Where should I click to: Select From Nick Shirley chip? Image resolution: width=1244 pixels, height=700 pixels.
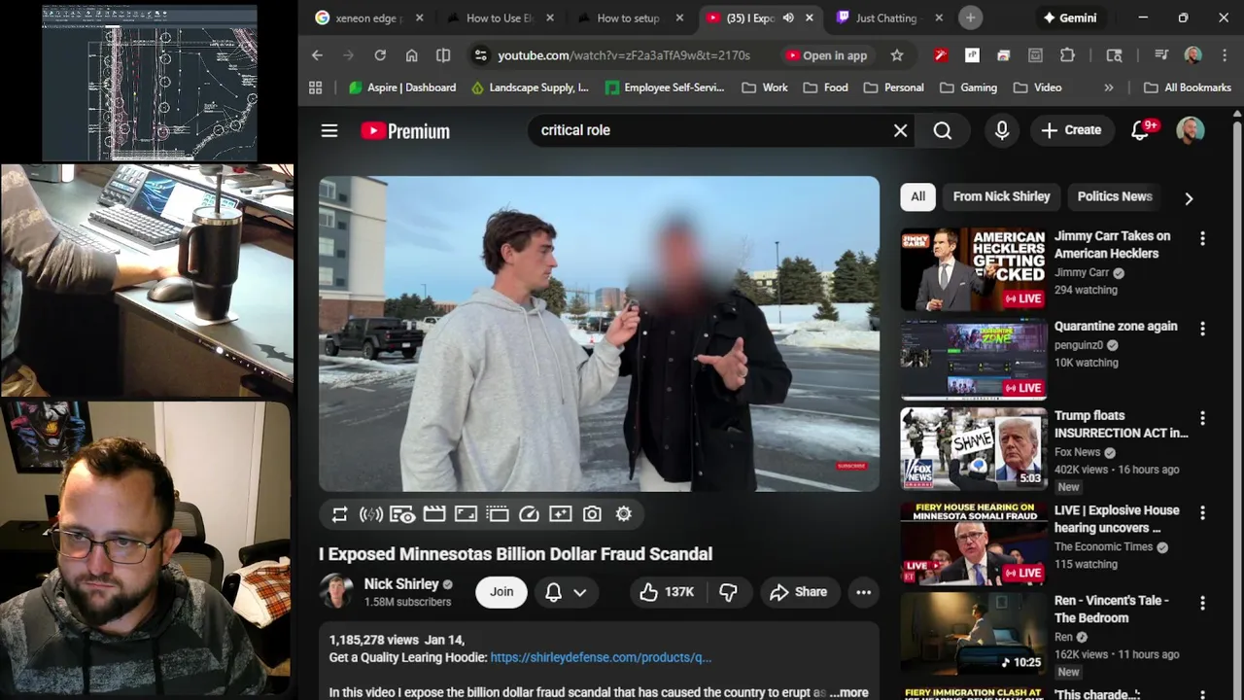1001,196
